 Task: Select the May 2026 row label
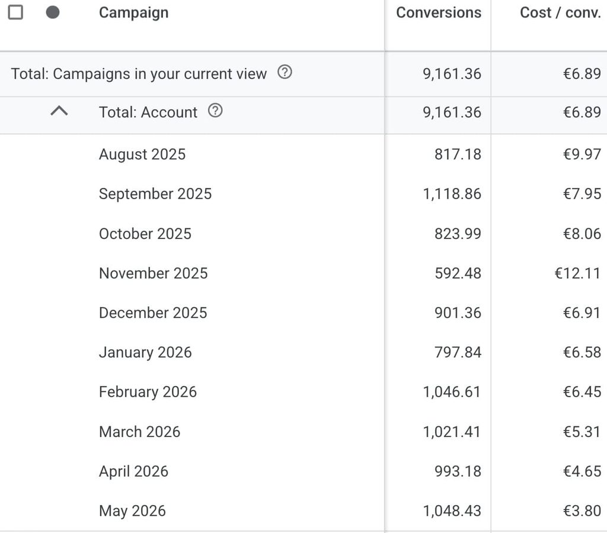click(x=132, y=511)
